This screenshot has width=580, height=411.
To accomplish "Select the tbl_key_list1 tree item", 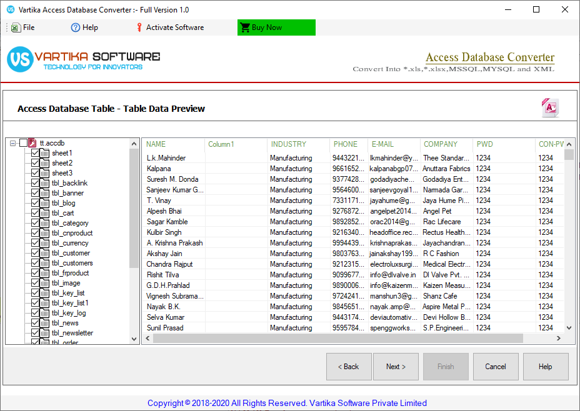I will click(70, 303).
